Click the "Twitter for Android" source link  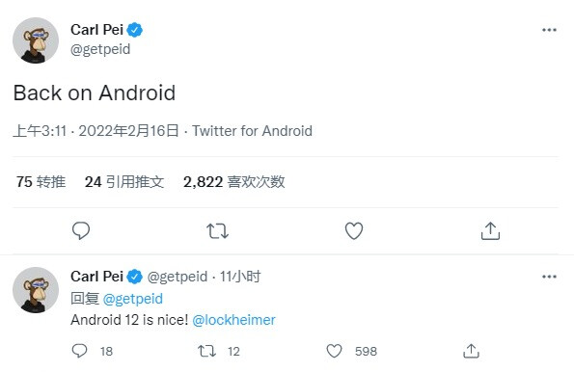252,131
